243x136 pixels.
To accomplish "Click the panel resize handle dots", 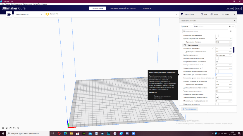I will pos(208,113).
